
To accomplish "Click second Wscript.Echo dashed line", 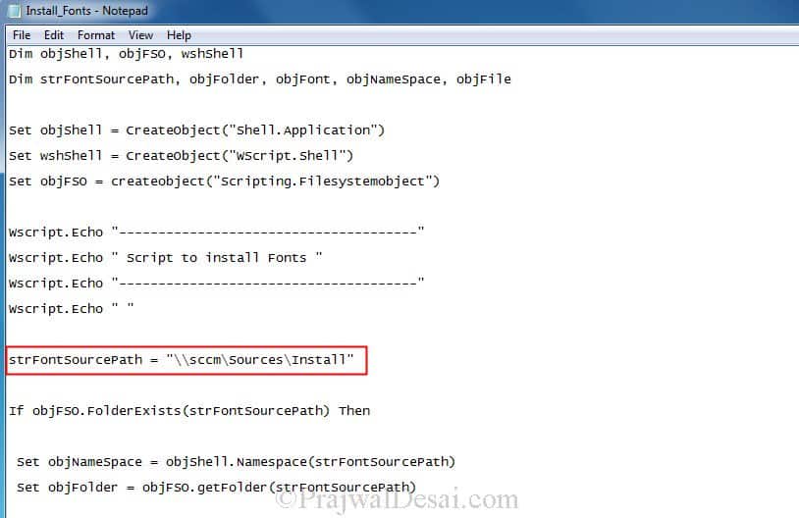I will point(217,284).
